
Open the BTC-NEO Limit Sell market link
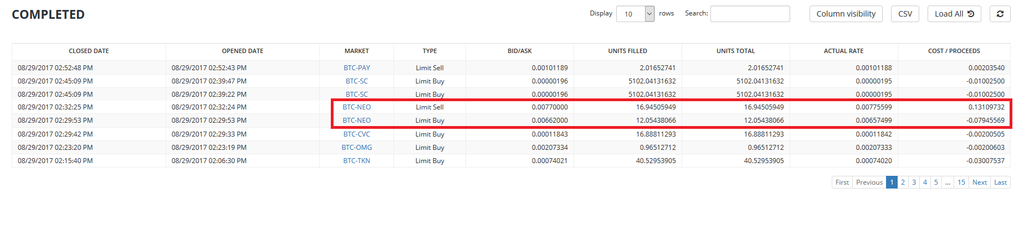(x=357, y=107)
